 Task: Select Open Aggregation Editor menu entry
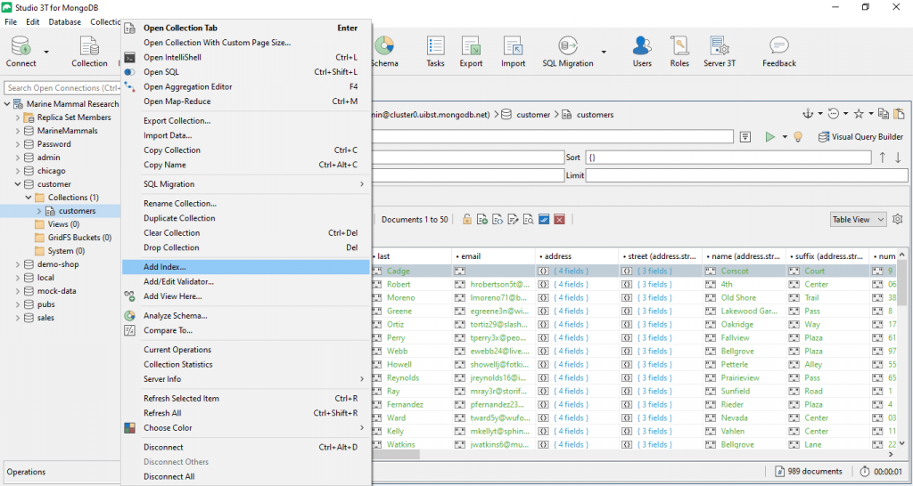pos(246,86)
